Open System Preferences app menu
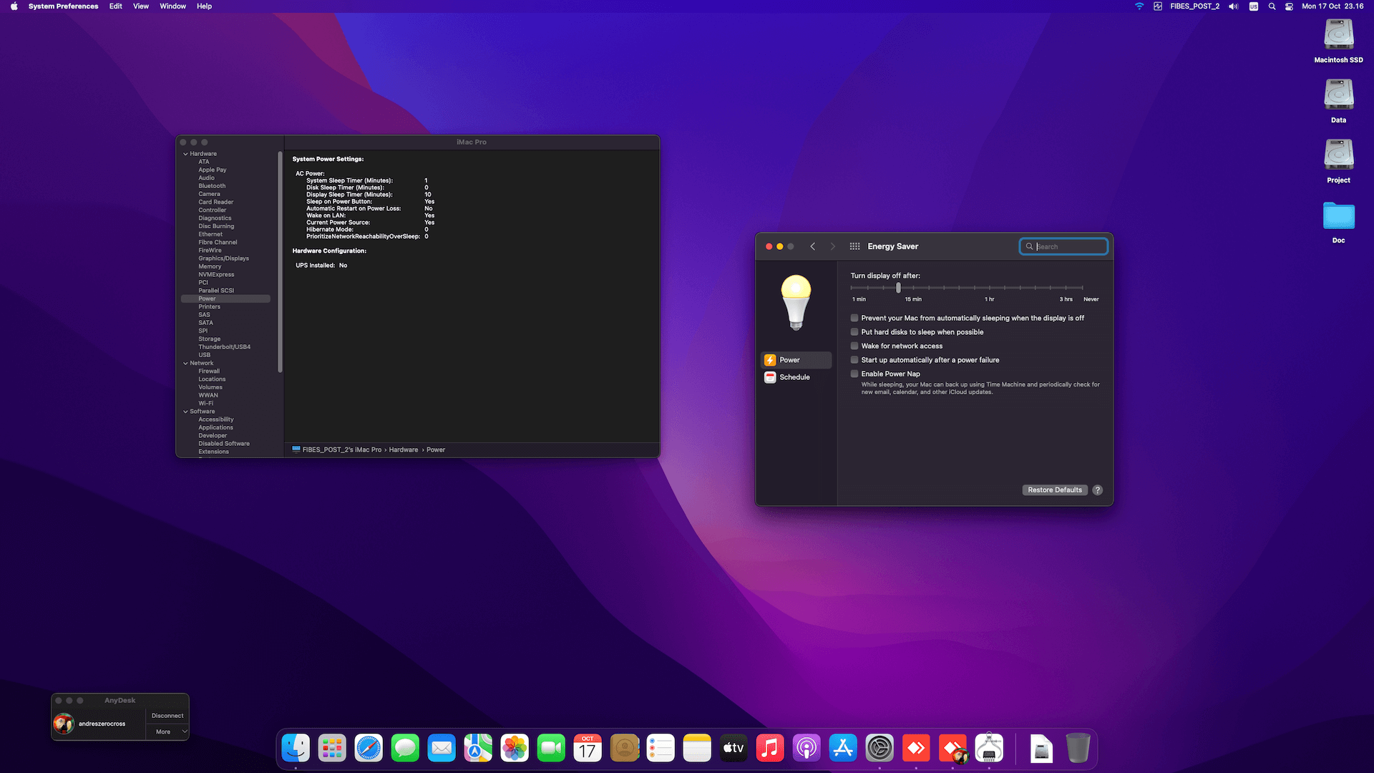 (x=63, y=6)
